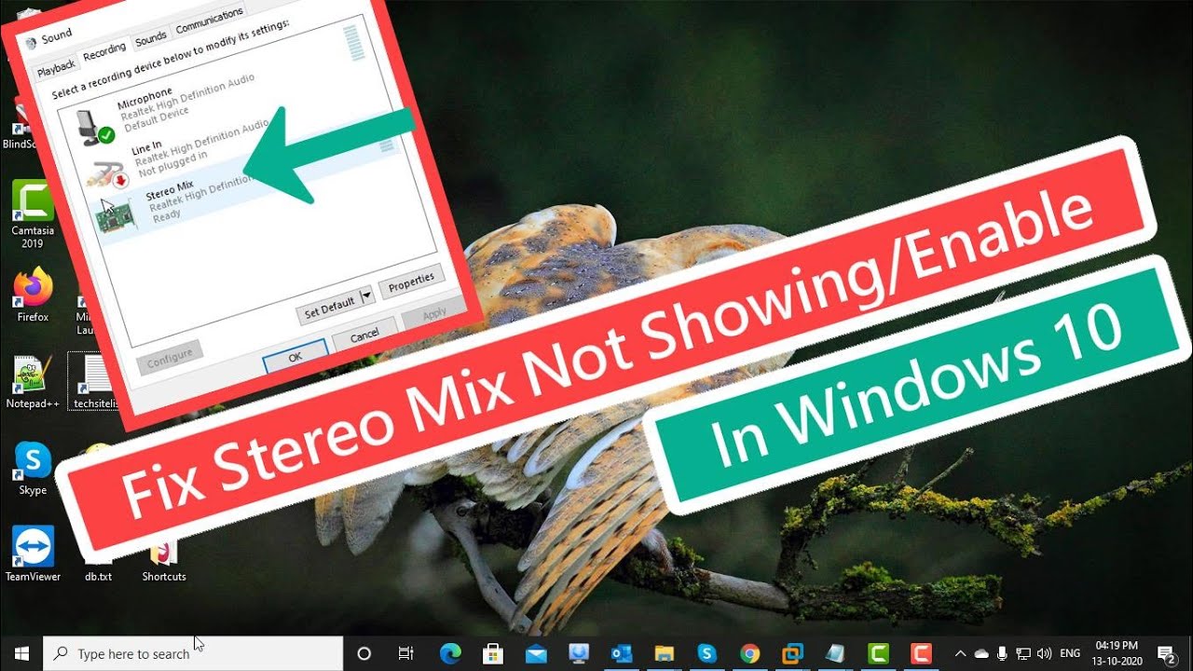
Task: Open Google Chrome from the taskbar
Action: tap(749, 653)
